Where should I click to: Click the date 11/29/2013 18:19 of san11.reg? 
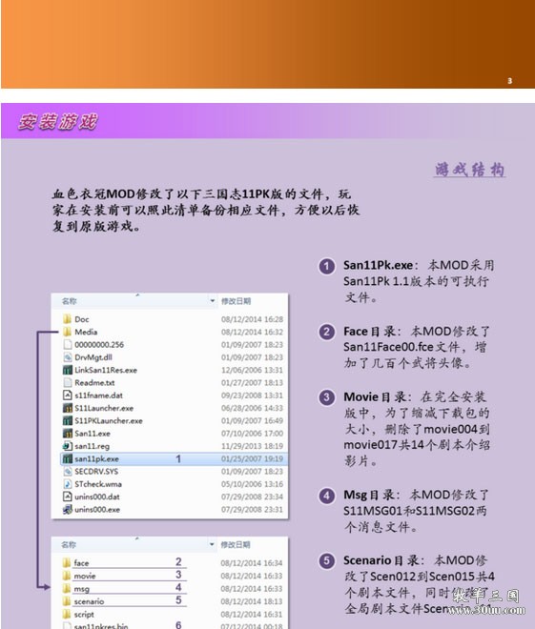coord(252,446)
